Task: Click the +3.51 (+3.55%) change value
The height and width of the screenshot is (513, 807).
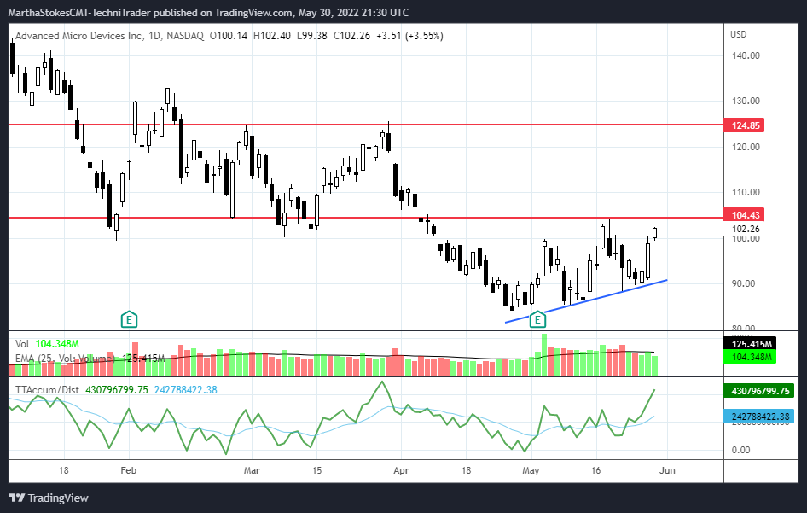Action: click(x=409, y=36)
